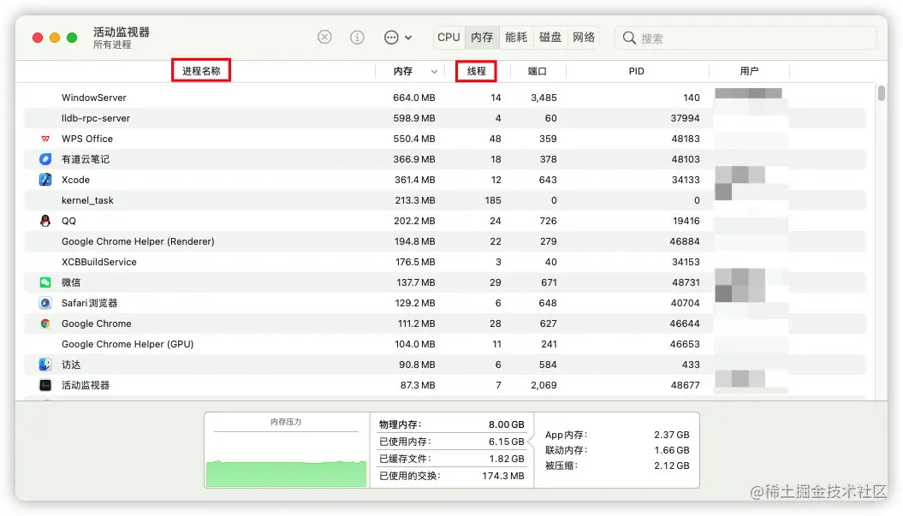Viewport: 903px width, 516px height.
Task: Click the 已使用的交换 174.3 MB entry
Action: click(x=452, y=476)
